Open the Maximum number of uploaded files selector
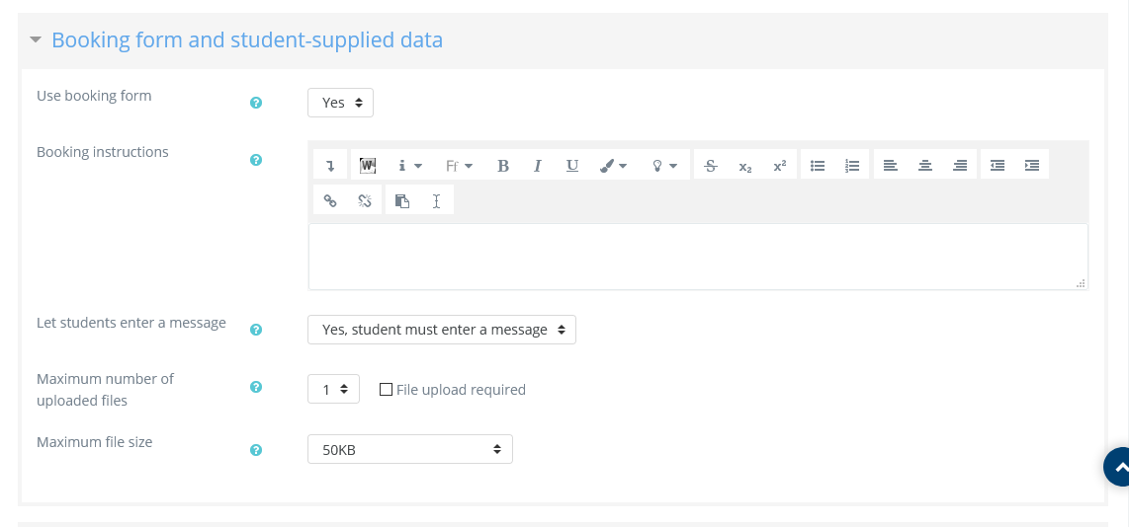This screenshot has width=1129, height=527. [333, 390]
